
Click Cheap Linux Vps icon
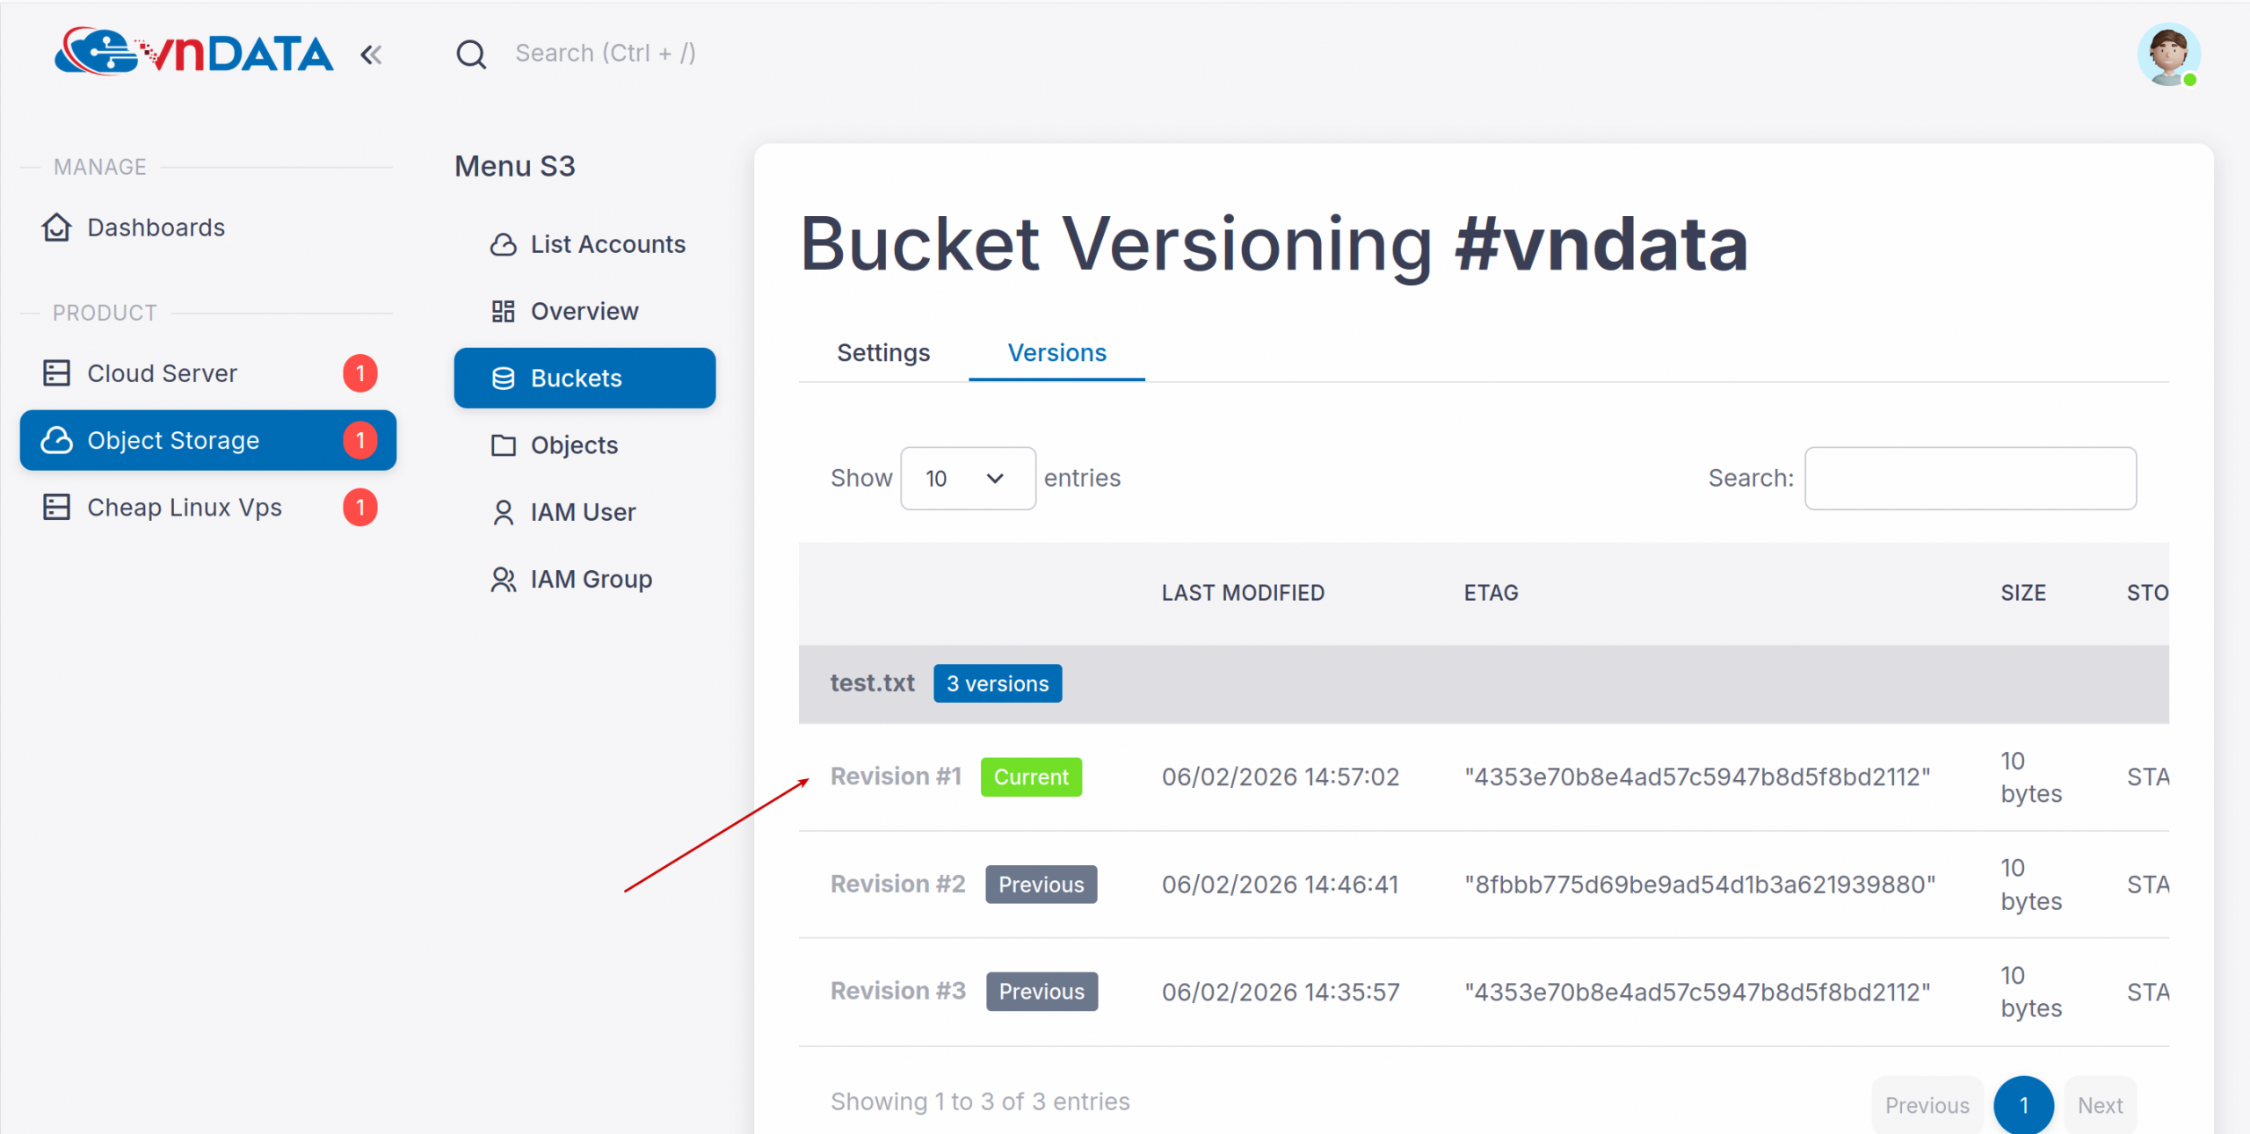[57, 508]
